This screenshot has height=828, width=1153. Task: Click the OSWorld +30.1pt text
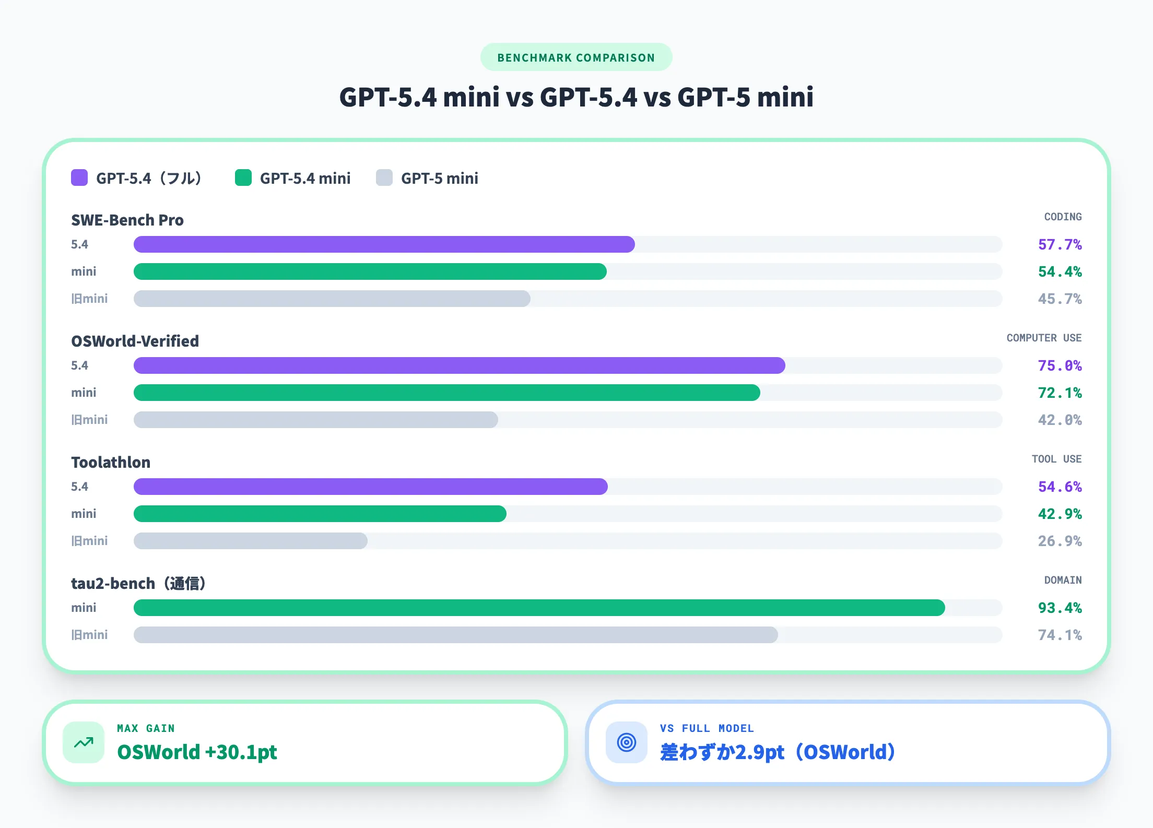[197, 752]
